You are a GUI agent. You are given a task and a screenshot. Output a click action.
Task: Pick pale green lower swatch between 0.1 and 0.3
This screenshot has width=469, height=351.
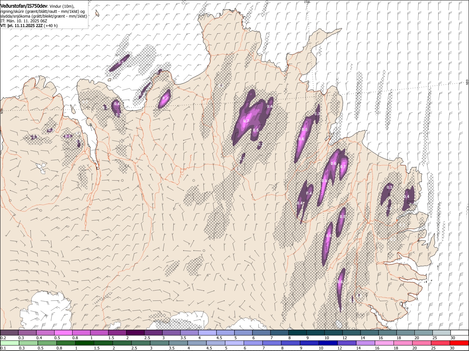tap(10, 343)
